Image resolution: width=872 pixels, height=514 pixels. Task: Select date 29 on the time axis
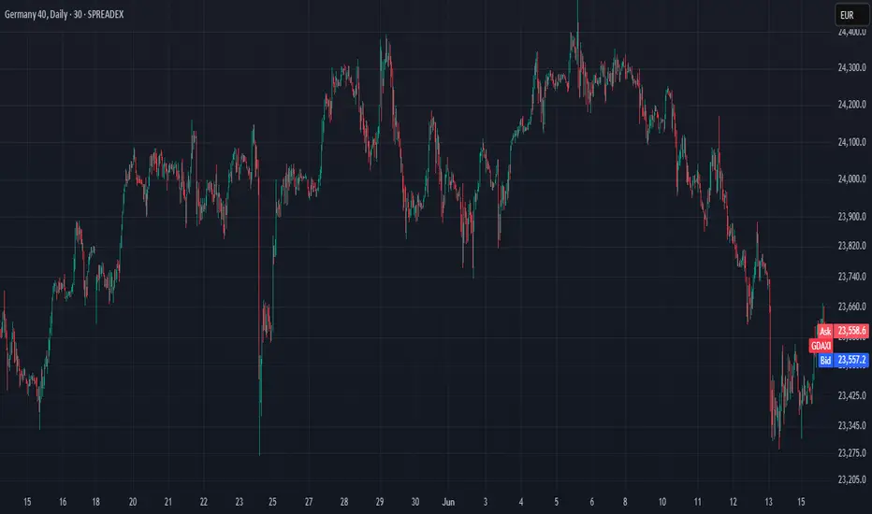pos(380,502)
